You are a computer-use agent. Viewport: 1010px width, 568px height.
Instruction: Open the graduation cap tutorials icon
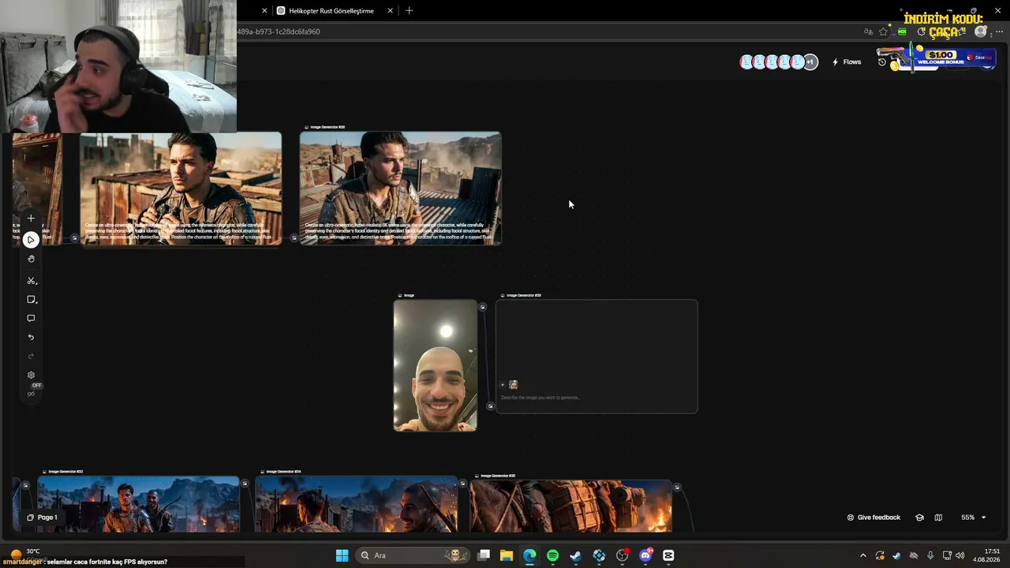point(919,518)
